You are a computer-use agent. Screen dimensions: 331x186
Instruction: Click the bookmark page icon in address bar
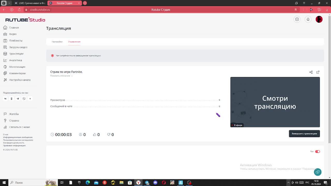(x=296, y=10)
